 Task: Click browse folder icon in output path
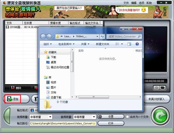94,124
